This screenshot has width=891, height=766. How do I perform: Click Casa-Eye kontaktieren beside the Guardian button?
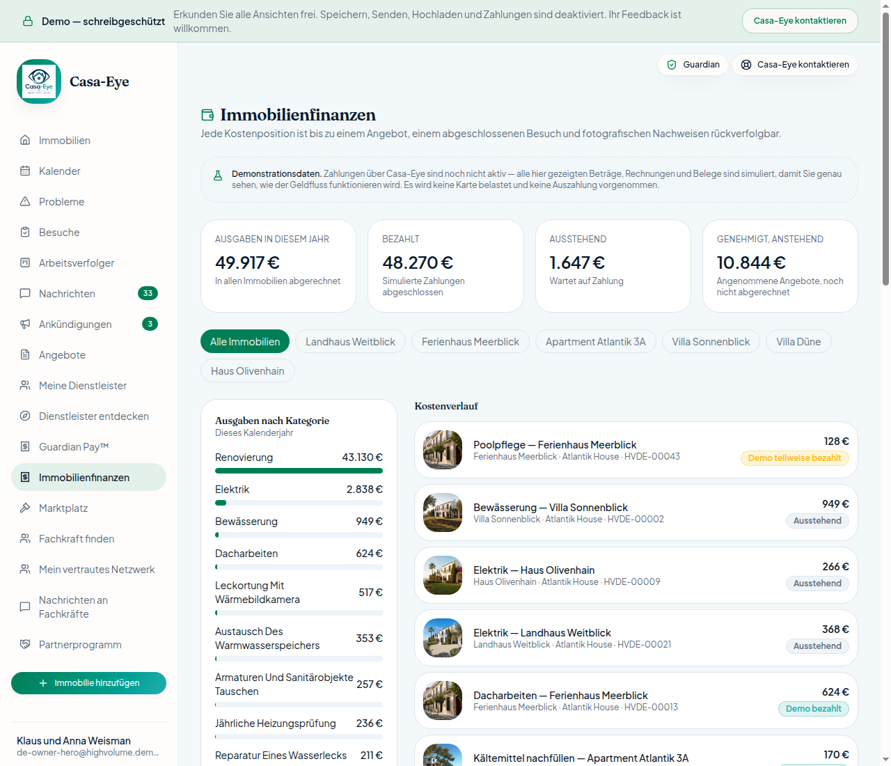point(795,65)
